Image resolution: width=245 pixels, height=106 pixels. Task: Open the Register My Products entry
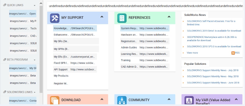[61, 83]
